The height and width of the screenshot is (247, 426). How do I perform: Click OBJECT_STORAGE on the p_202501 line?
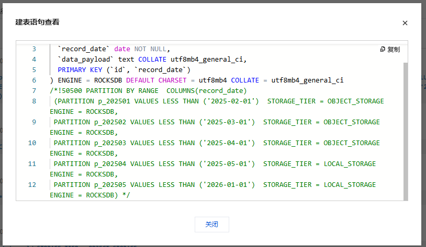(356, 101)
